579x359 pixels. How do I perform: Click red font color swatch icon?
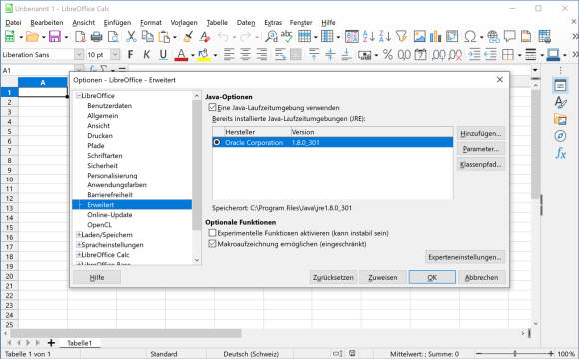pos(181,55)
